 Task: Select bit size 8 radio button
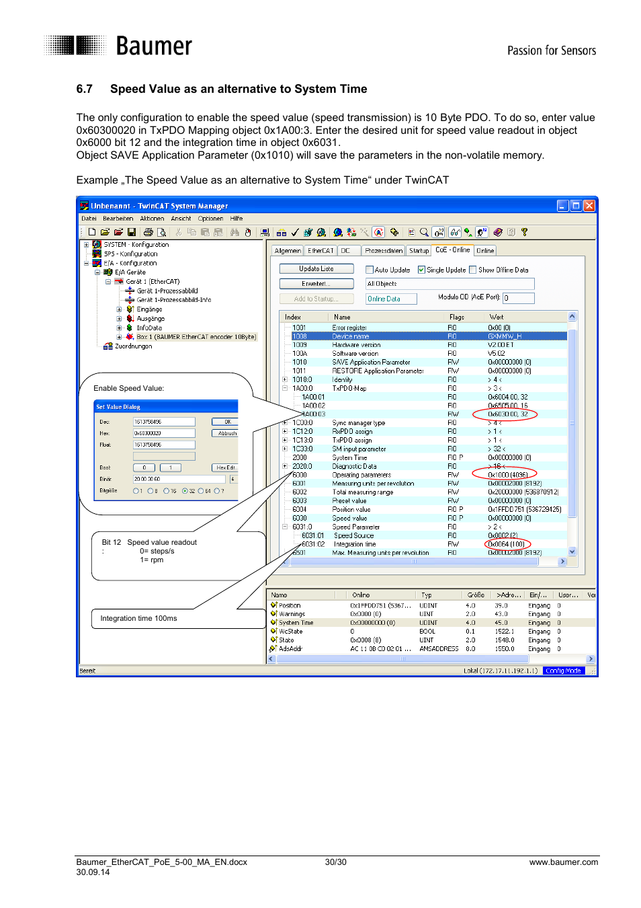pos(151,491)
